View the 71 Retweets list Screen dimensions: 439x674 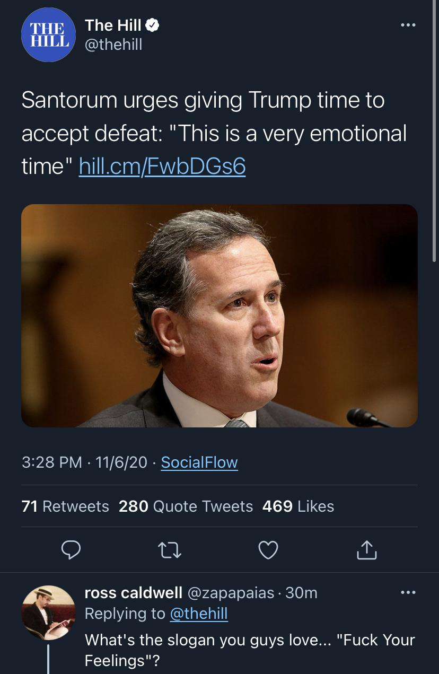point(65,506)
